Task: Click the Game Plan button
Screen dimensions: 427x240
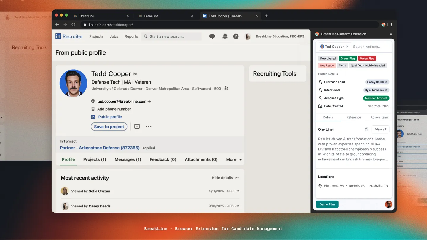Action: (327, 204)
